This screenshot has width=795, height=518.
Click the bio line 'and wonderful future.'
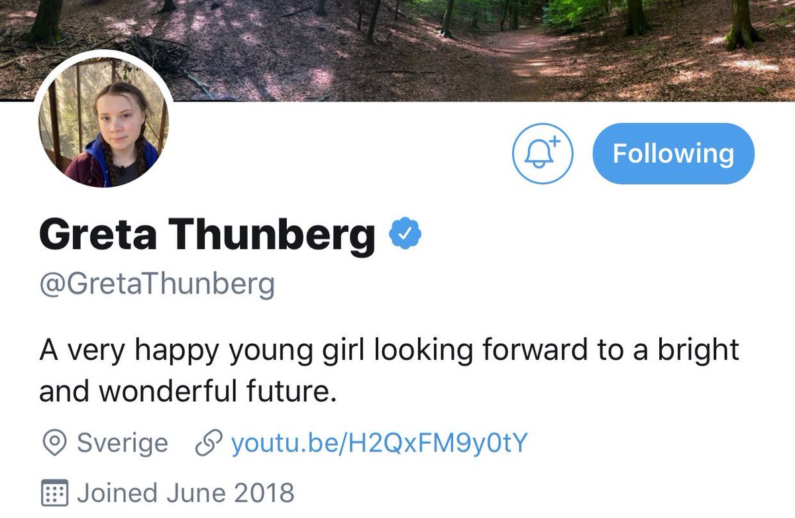[188, 392]
